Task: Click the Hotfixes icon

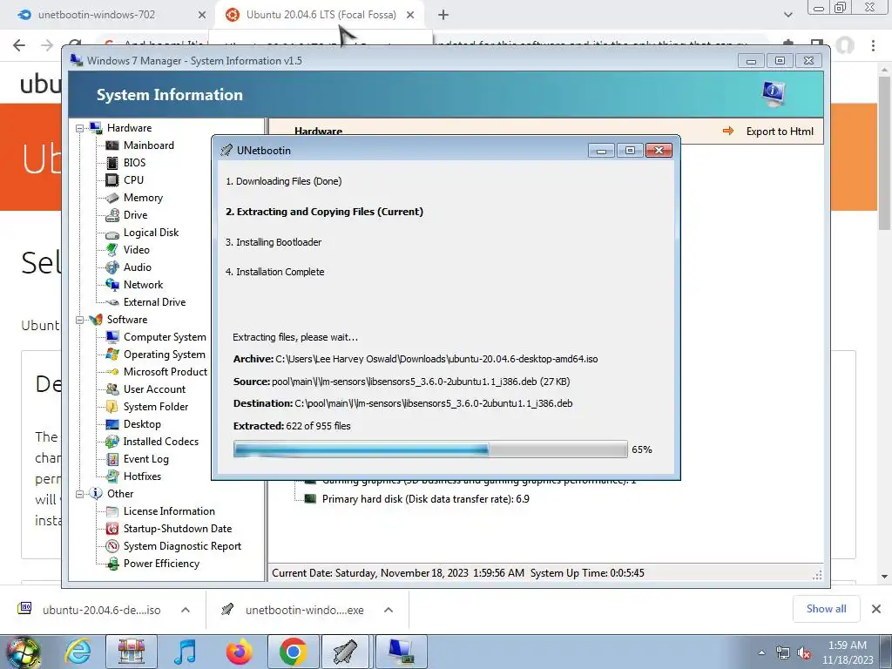Action: 112,476
